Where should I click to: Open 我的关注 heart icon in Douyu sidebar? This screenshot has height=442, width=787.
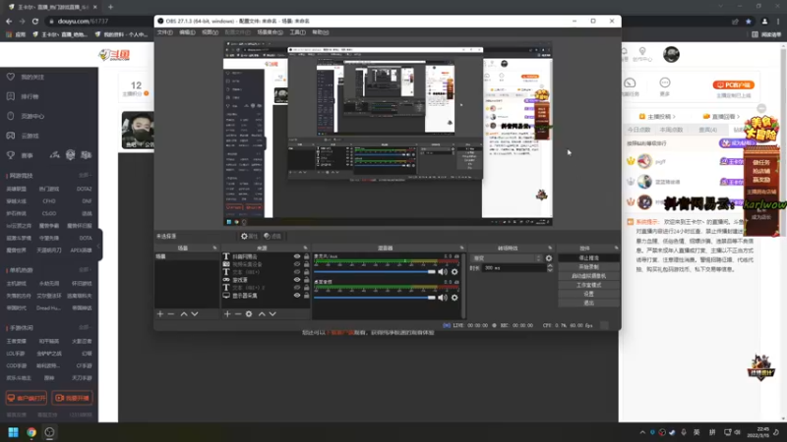[x=11, y=77]
